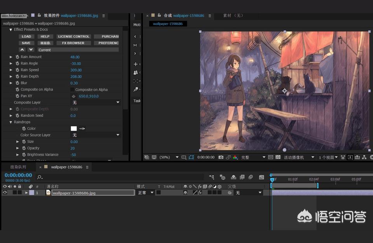Click the Rain Amount stopwatch icon

pos(17,57)
